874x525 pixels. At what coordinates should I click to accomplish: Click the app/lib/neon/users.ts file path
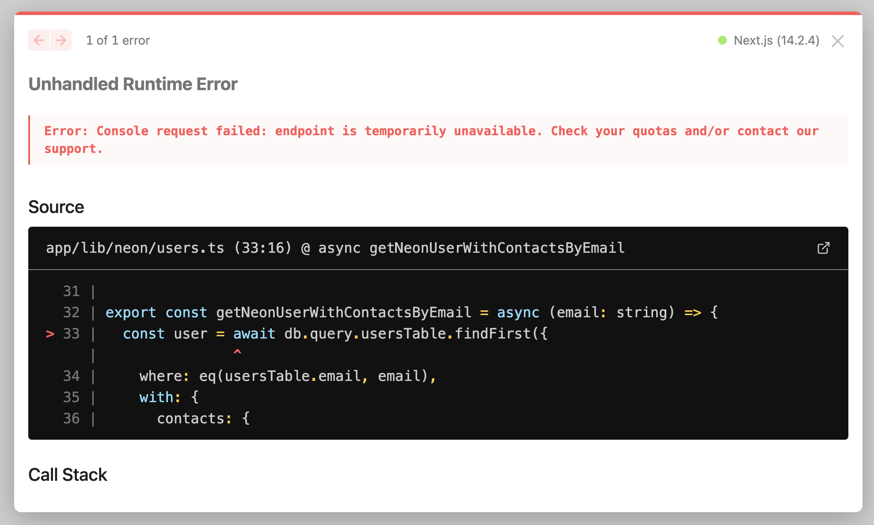pos(135,248)
